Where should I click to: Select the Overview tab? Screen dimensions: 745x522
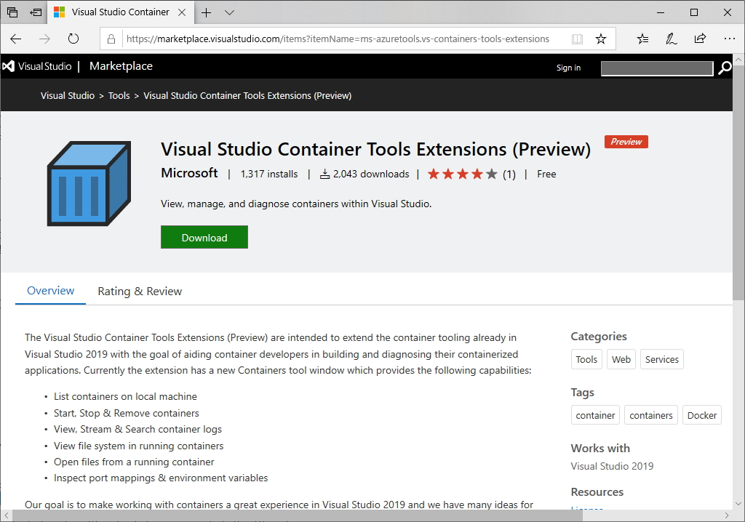[49, 291]
